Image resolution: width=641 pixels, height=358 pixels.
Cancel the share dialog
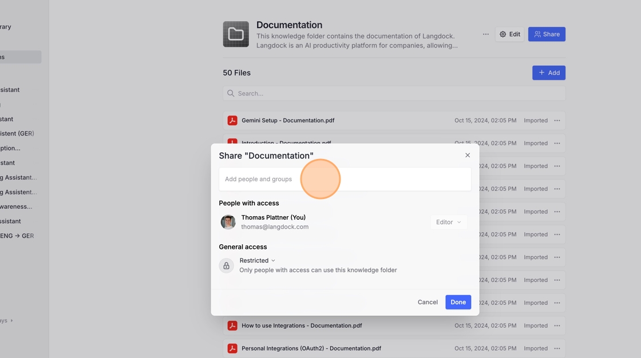click(x=428, y=302)
